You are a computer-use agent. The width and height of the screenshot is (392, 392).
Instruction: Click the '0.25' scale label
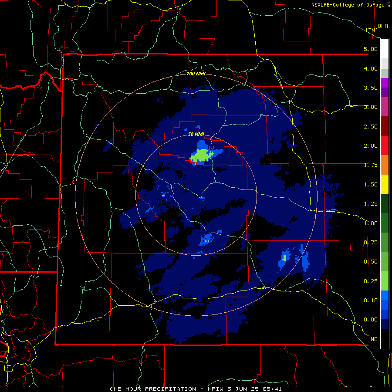click(x=371, y=281)
